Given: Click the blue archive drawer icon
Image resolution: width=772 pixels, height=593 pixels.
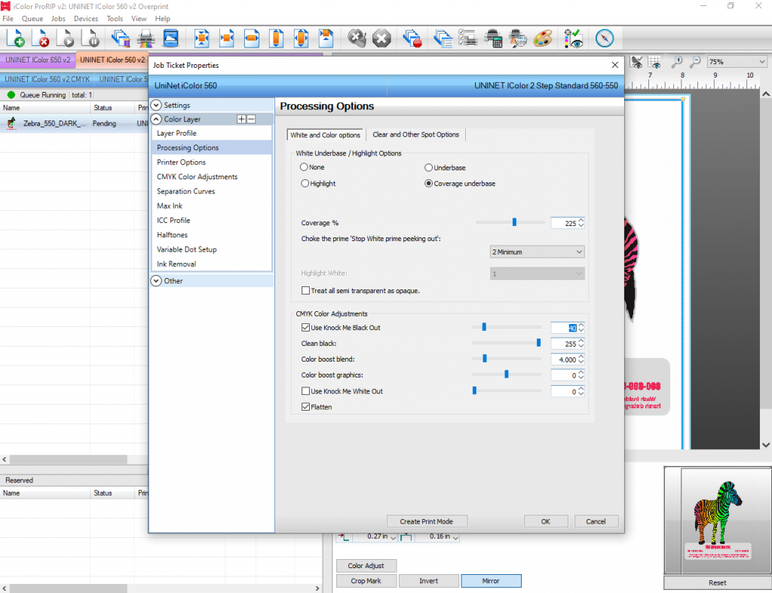Looking at the screenshot, I should [x=171, y=38].
